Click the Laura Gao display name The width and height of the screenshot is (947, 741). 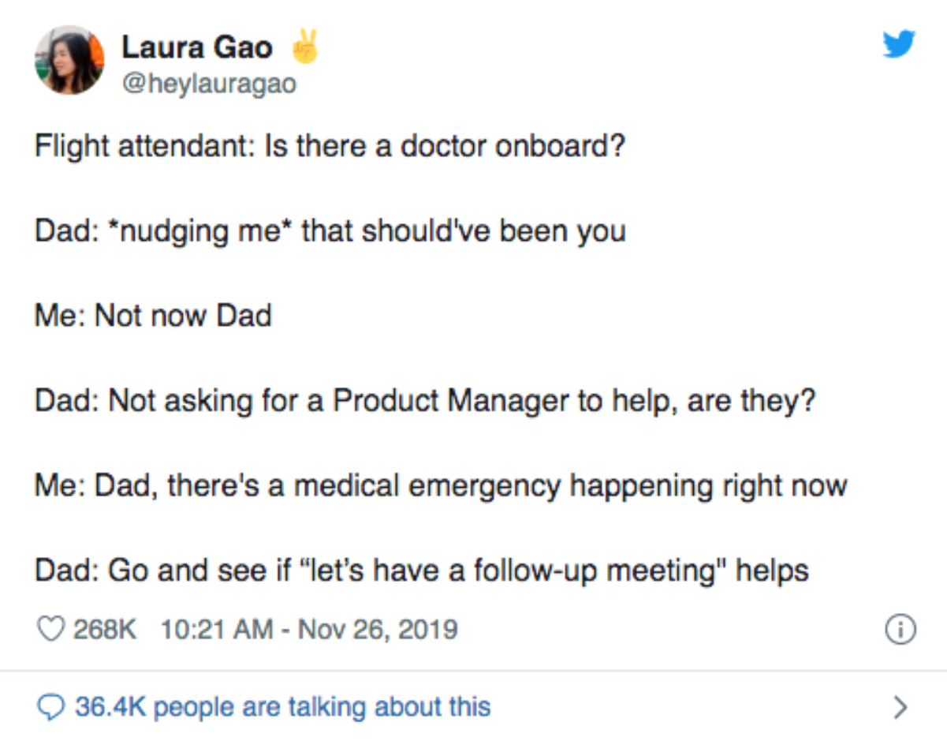(196, 47)
